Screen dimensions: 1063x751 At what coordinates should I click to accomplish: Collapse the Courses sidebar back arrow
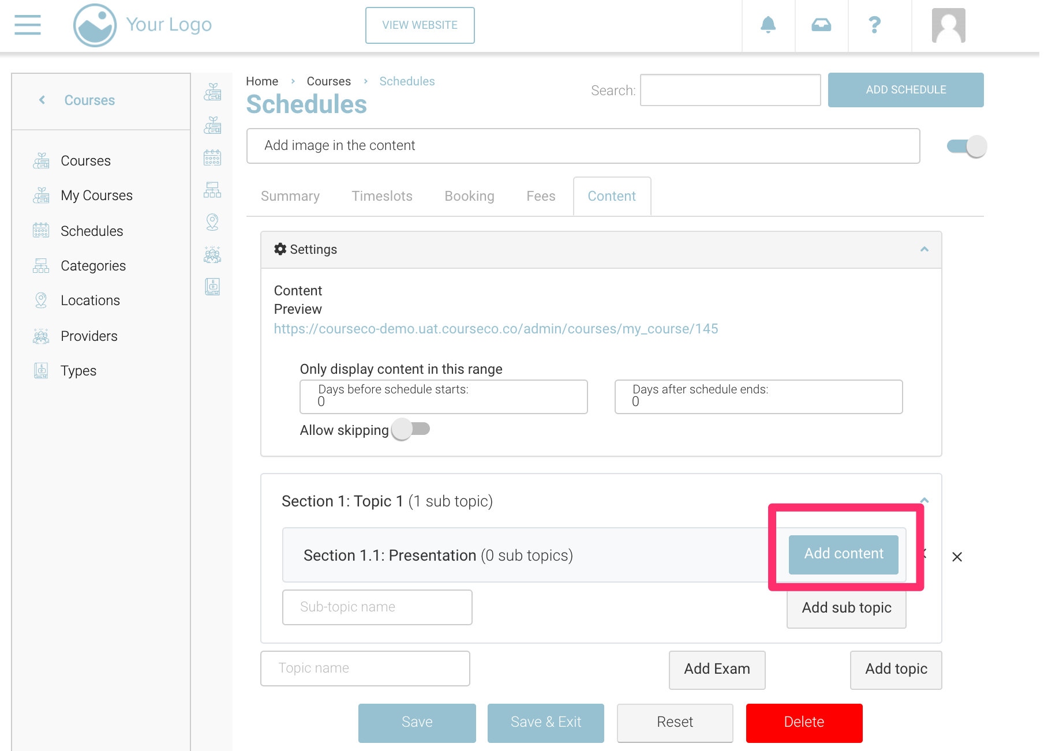(x=42, y=100)
